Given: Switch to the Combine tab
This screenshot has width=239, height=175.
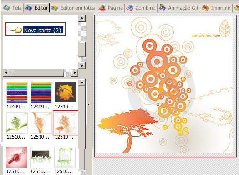Looking at the screenshot, I should [141, 8].
